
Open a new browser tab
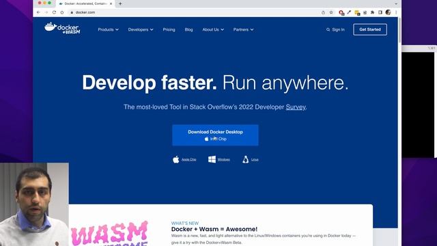pos(120,3)
